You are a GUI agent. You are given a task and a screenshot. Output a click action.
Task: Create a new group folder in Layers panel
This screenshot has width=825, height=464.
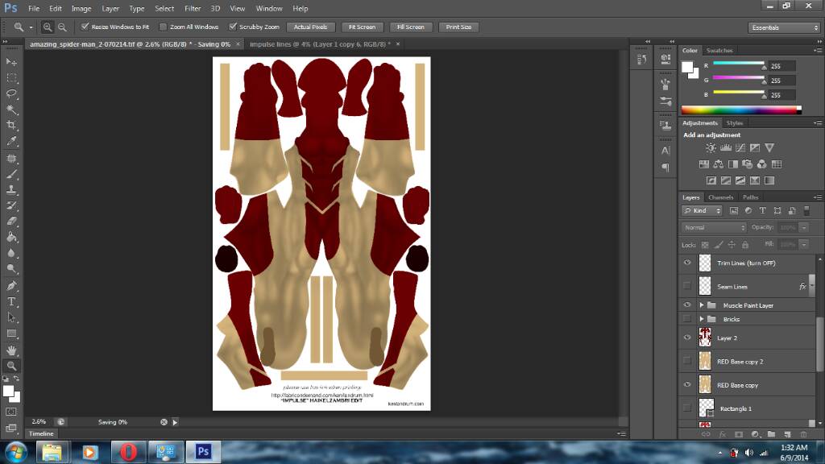coord(771,434)
